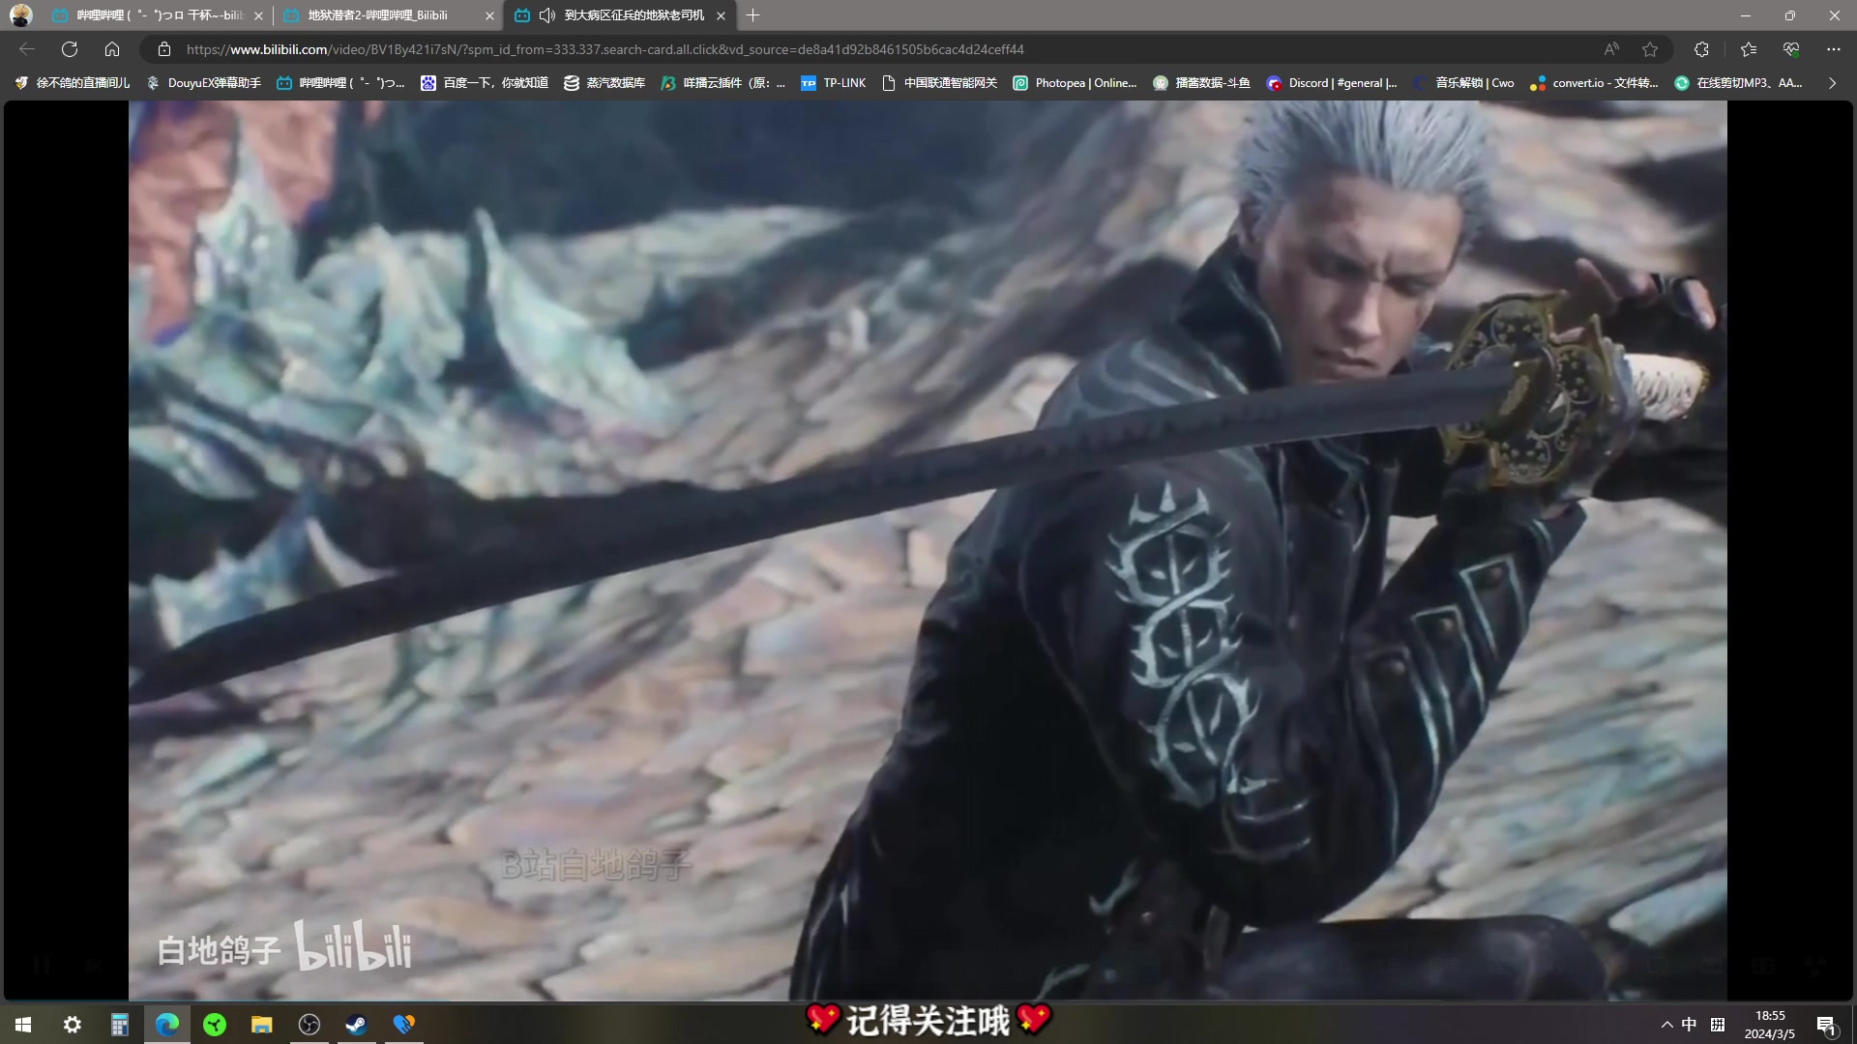This screenshot has height=1044, width=1857.
Task: Open Settings gear in the taskbar
Action: (x=72, y=1025)
